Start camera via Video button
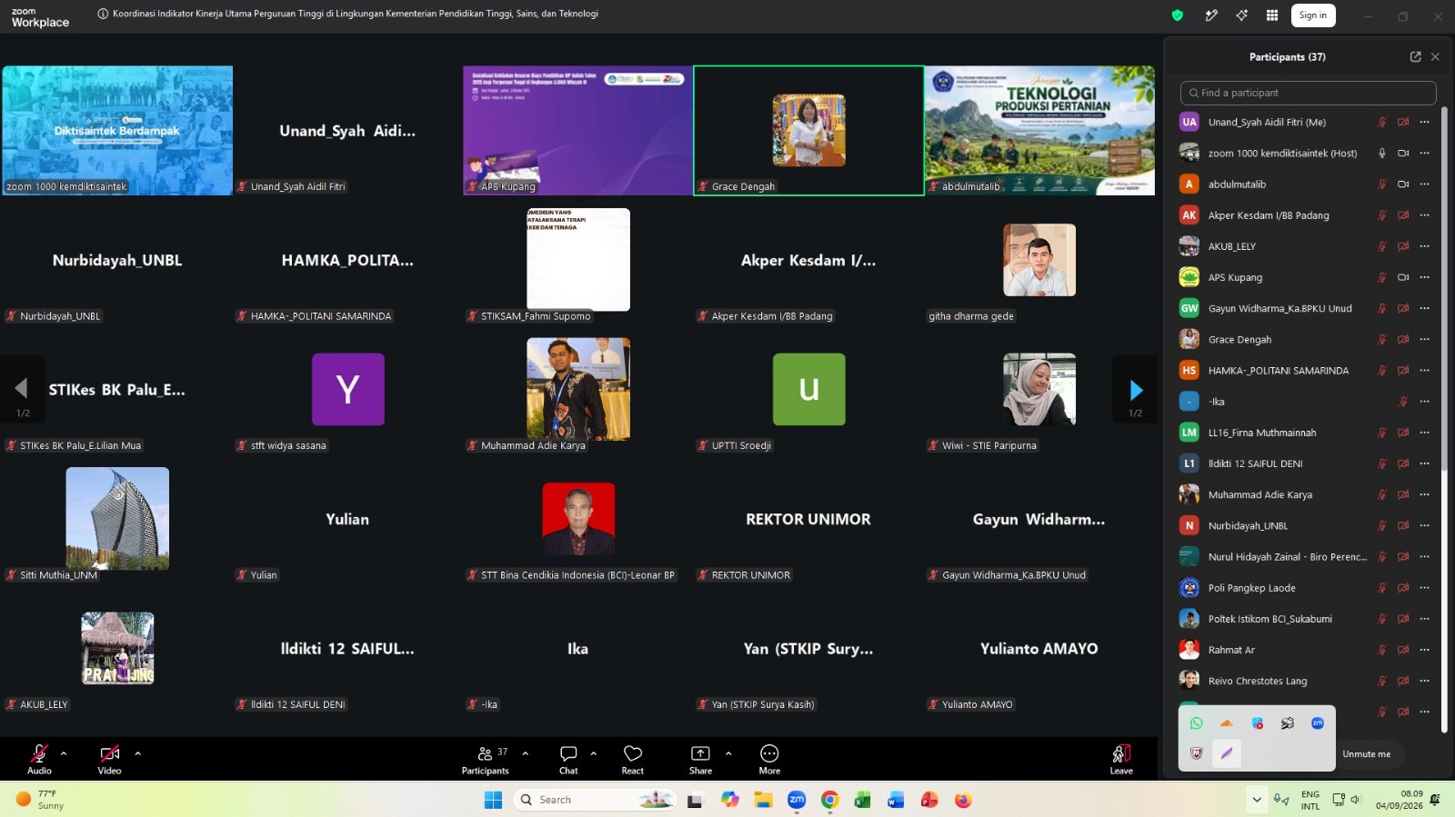Image resolution: width=1455 pixels, height=817 pixels. tap(109, 760)
